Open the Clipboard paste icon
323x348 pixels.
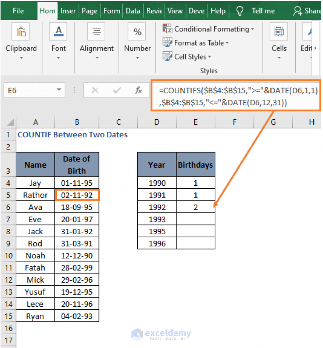21,32
